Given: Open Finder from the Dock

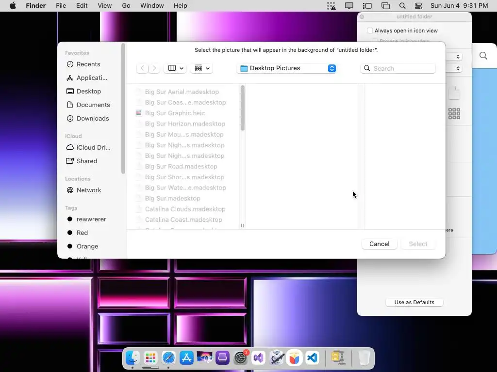Looking at the screenshot, I should coord(133,358).
